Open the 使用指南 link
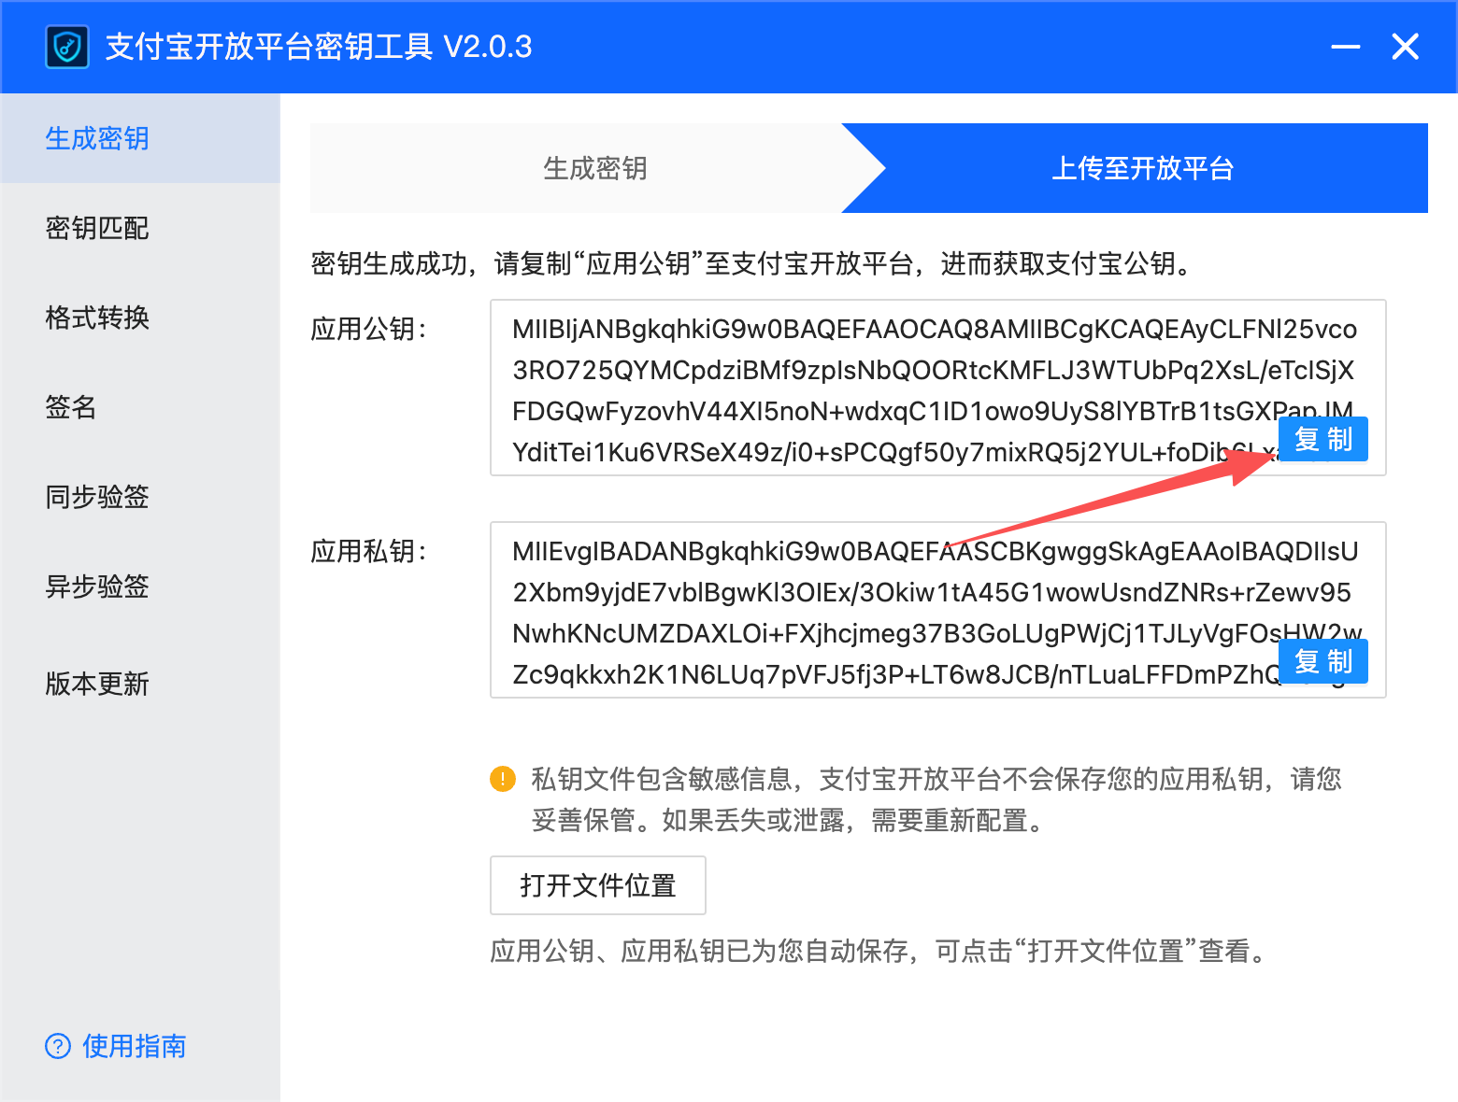This screenshot has width=1458, height=1102. coord(134,1046)
